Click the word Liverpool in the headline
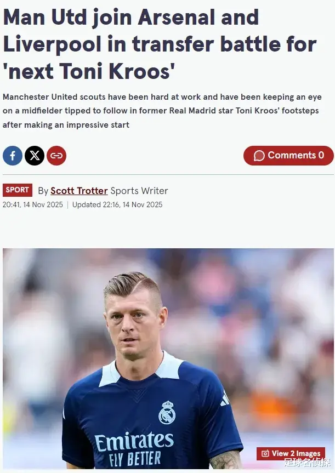The width and height of the screenshot is (335, 473). (x=52, y=44)
